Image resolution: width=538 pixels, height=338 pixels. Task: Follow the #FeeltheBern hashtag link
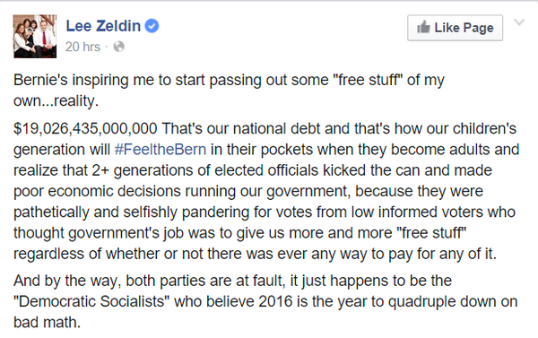[x=161, y=150]
